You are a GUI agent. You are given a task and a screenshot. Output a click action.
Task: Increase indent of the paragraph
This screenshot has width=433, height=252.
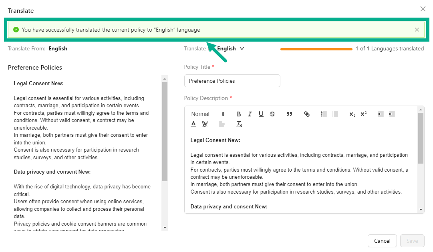(x=392, y=114)
